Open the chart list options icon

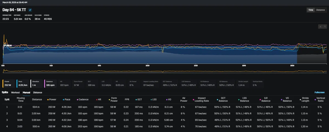[325, 27]
